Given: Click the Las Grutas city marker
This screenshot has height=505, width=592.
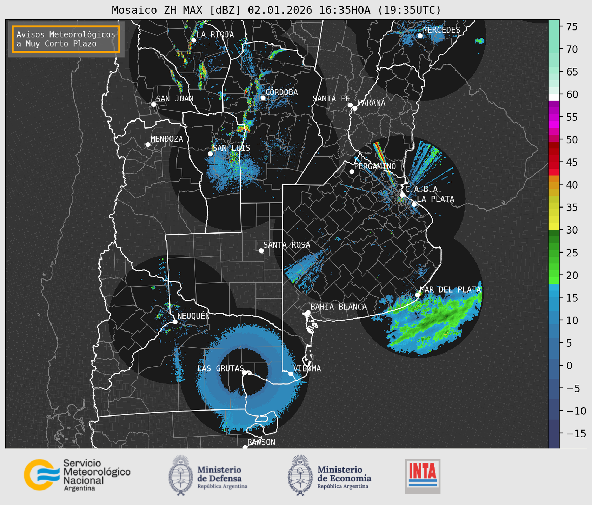Looking at the screenshot, I should (x=244, y=373).
